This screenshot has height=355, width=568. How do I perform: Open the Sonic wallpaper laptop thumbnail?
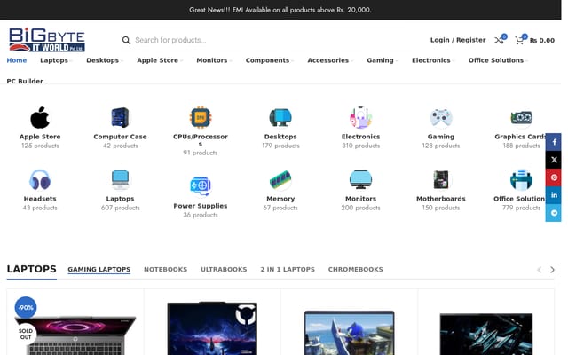point(349,333)
